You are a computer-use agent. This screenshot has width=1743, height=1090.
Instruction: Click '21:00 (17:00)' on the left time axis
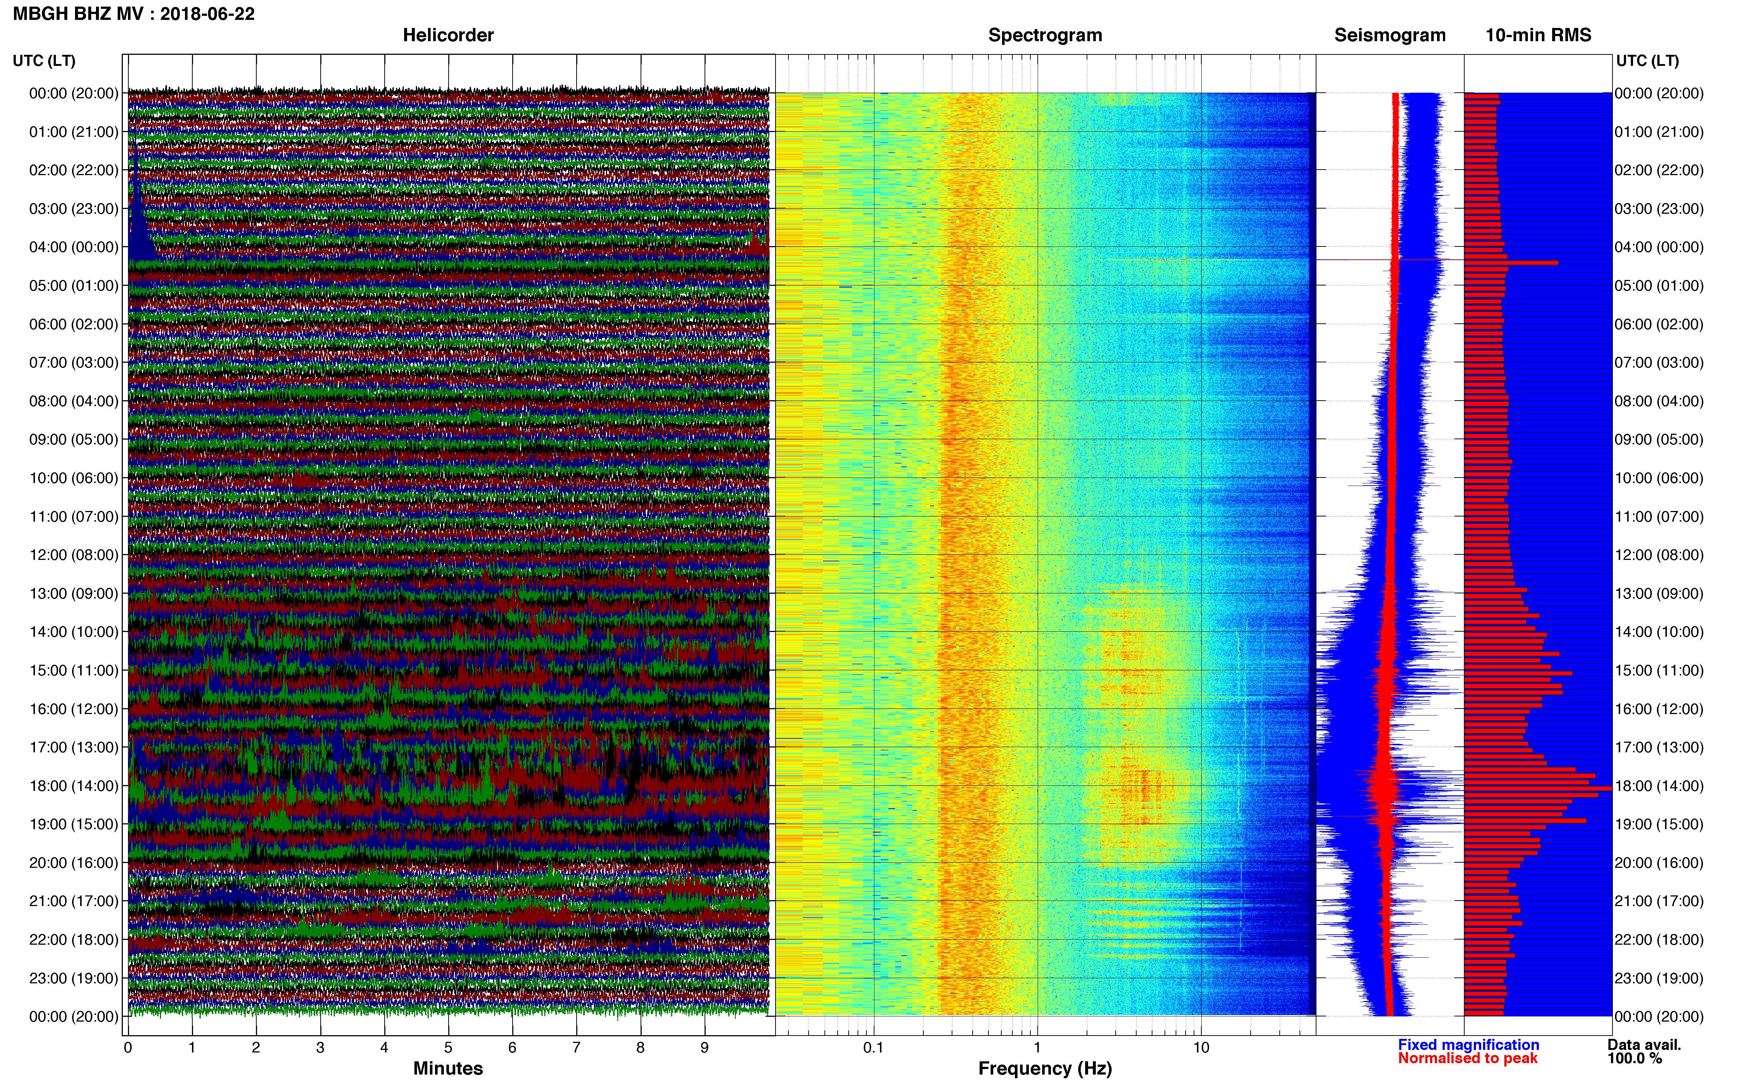click(x=74, y=901)
